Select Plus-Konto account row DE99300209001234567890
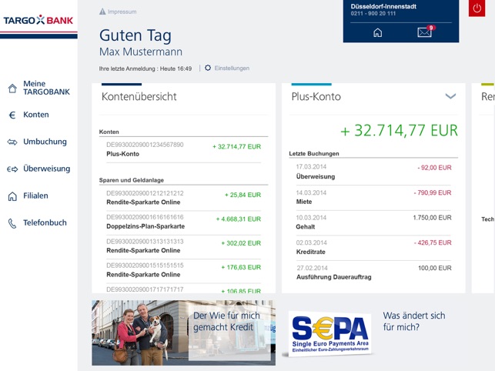The image size is (495, 371). click(x=183, y=149)
